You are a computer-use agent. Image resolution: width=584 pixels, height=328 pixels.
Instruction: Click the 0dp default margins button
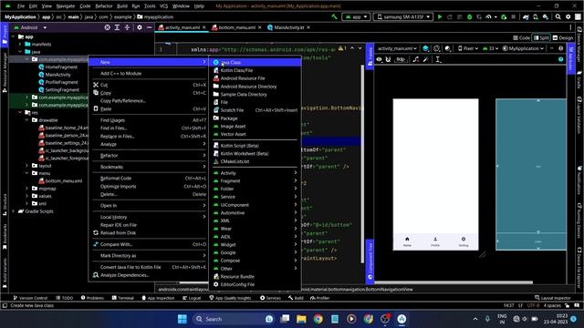click(x=401, y=59)
